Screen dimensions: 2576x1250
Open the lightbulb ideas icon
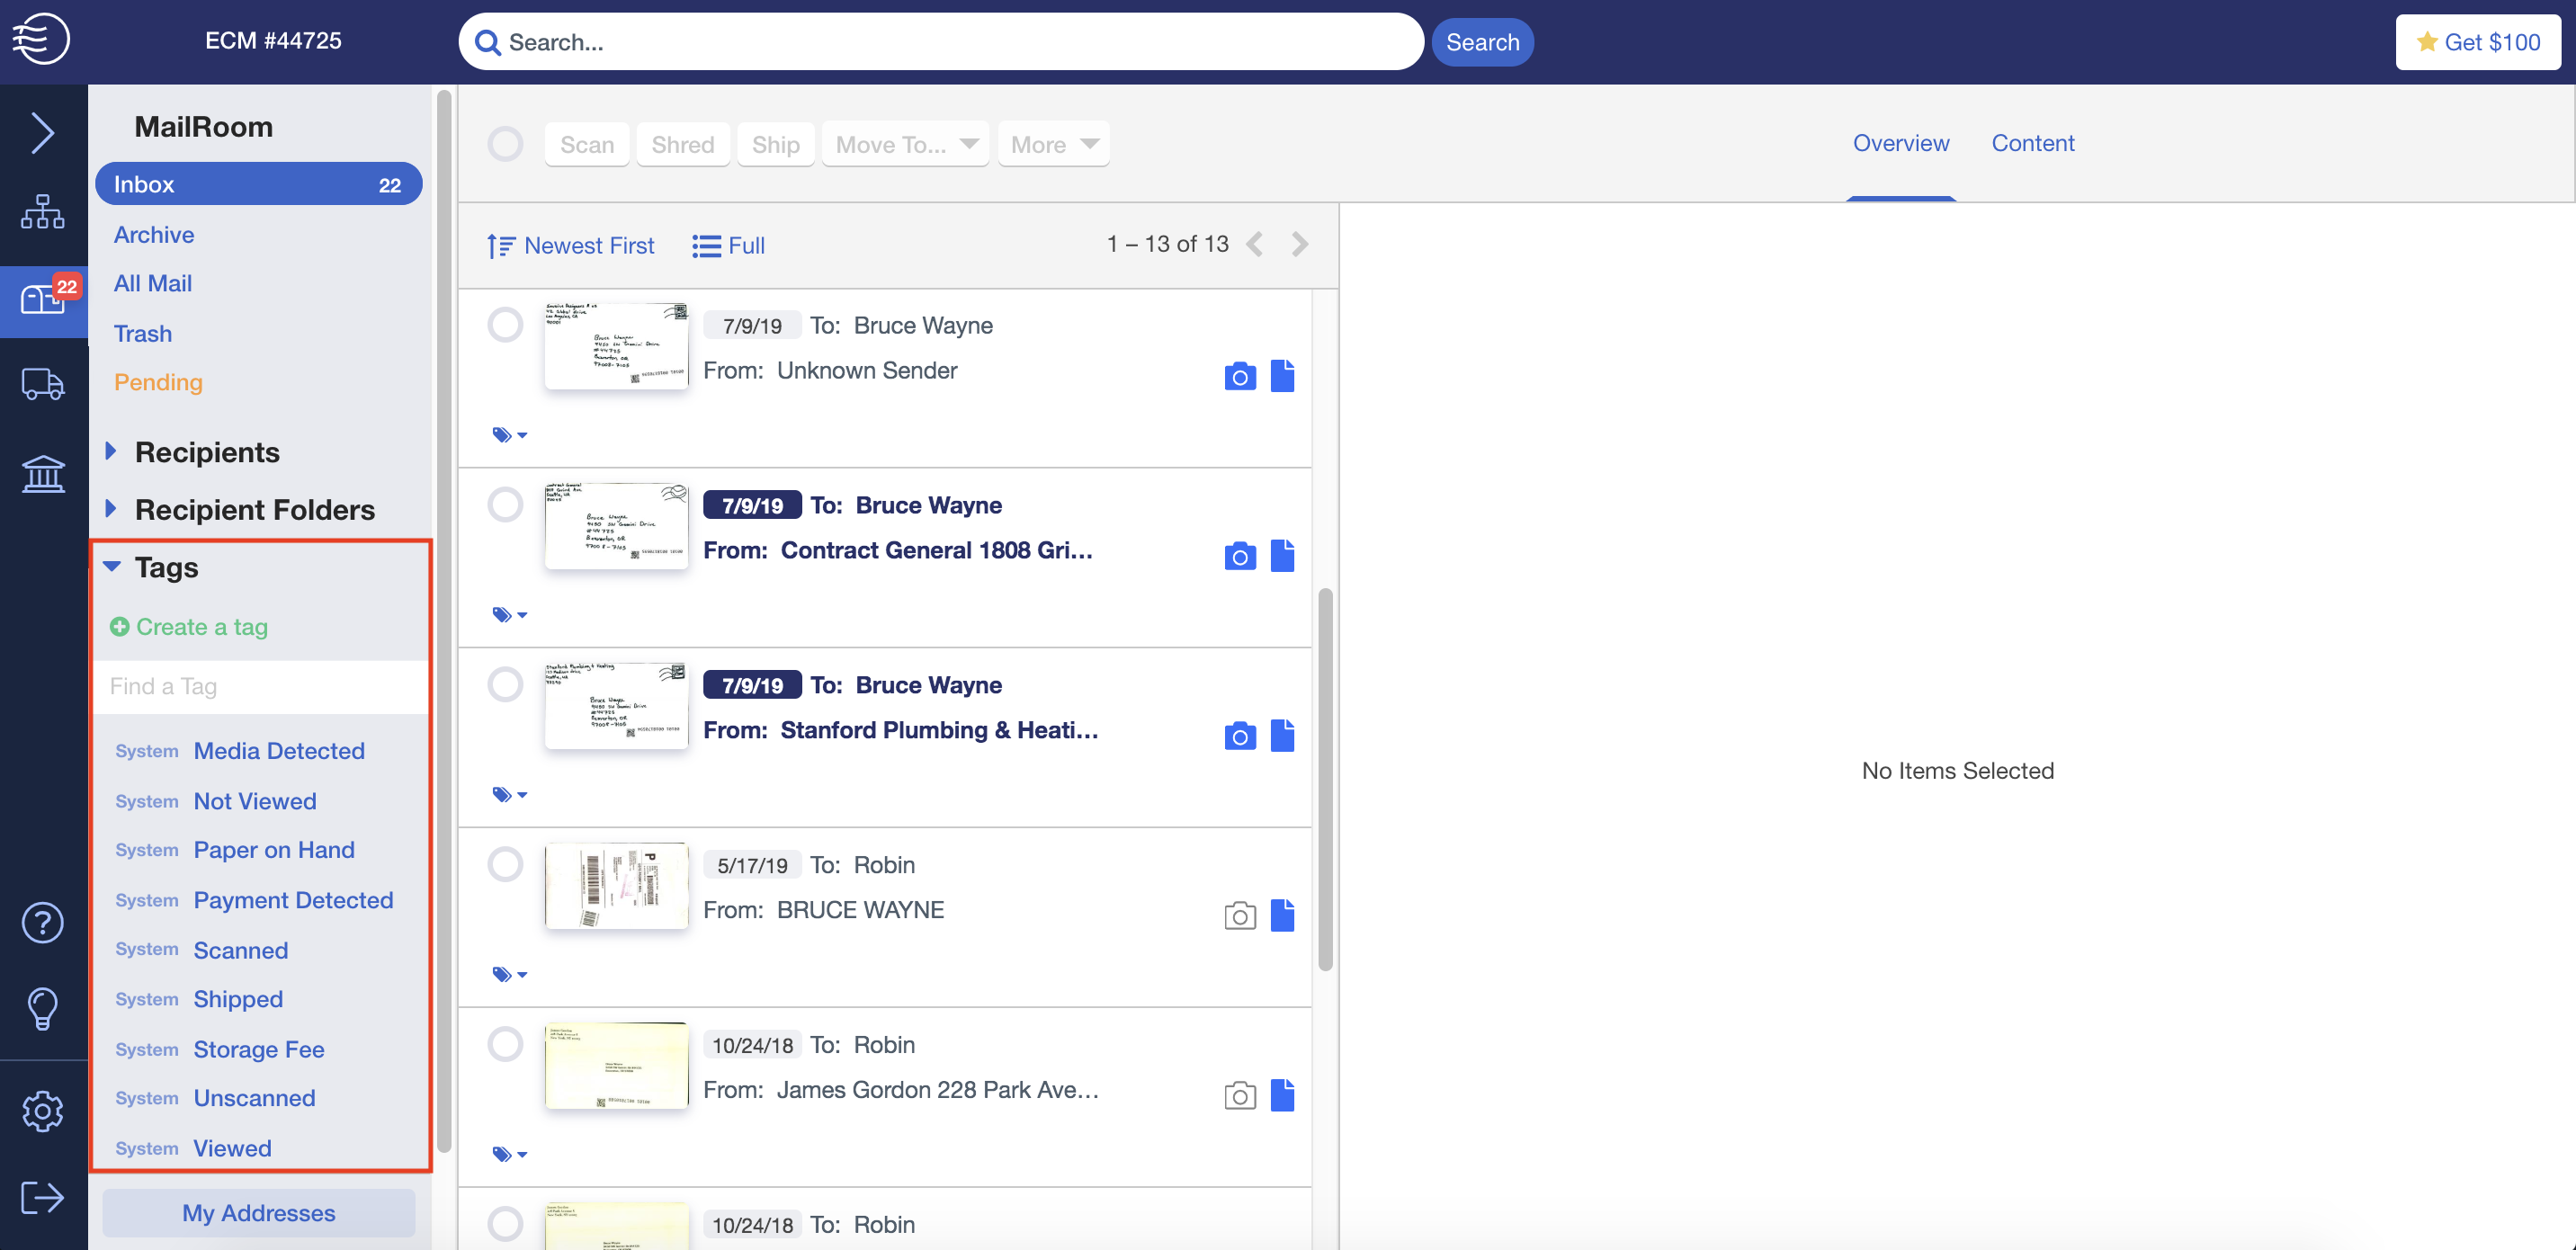tap(43, 1008)
